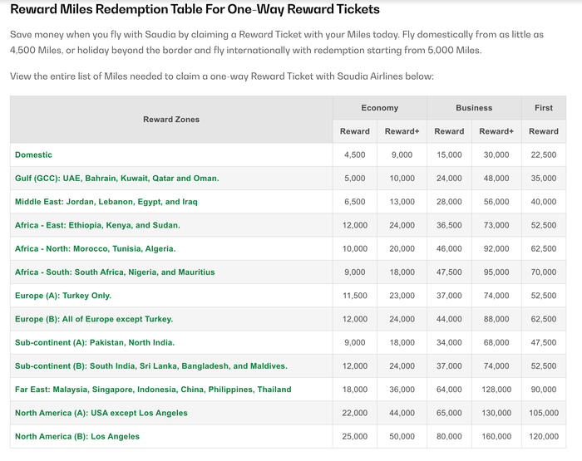Select North America (A): USA except Los Angeles
Viewport: 582px width, 461px height.
point(101,413)
